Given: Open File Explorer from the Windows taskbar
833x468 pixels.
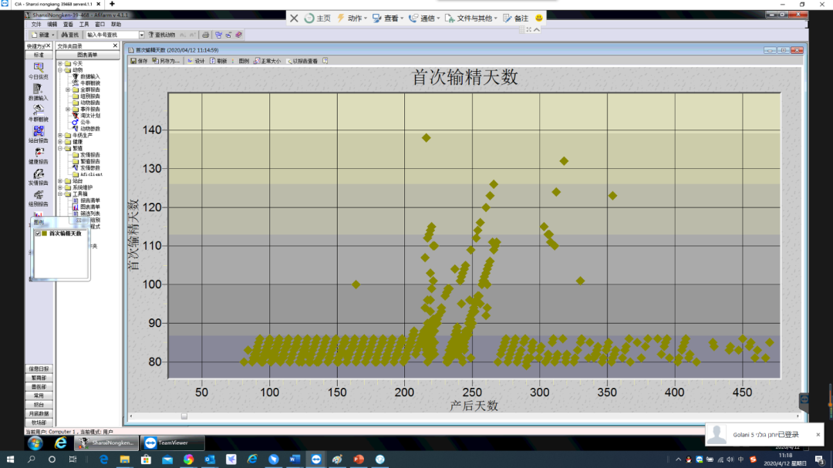Looking at the screenshot, I should [x=125, y=460].
